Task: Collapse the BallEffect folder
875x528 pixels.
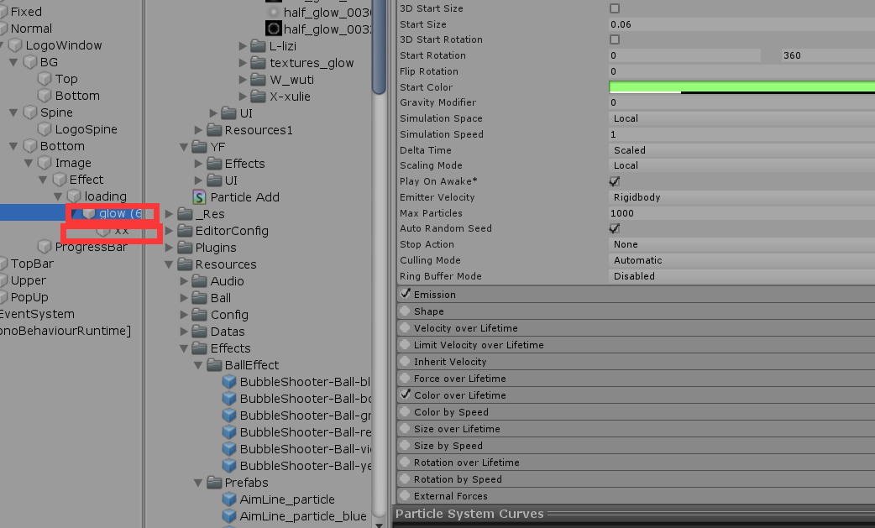Action: [x=198, y=364]
